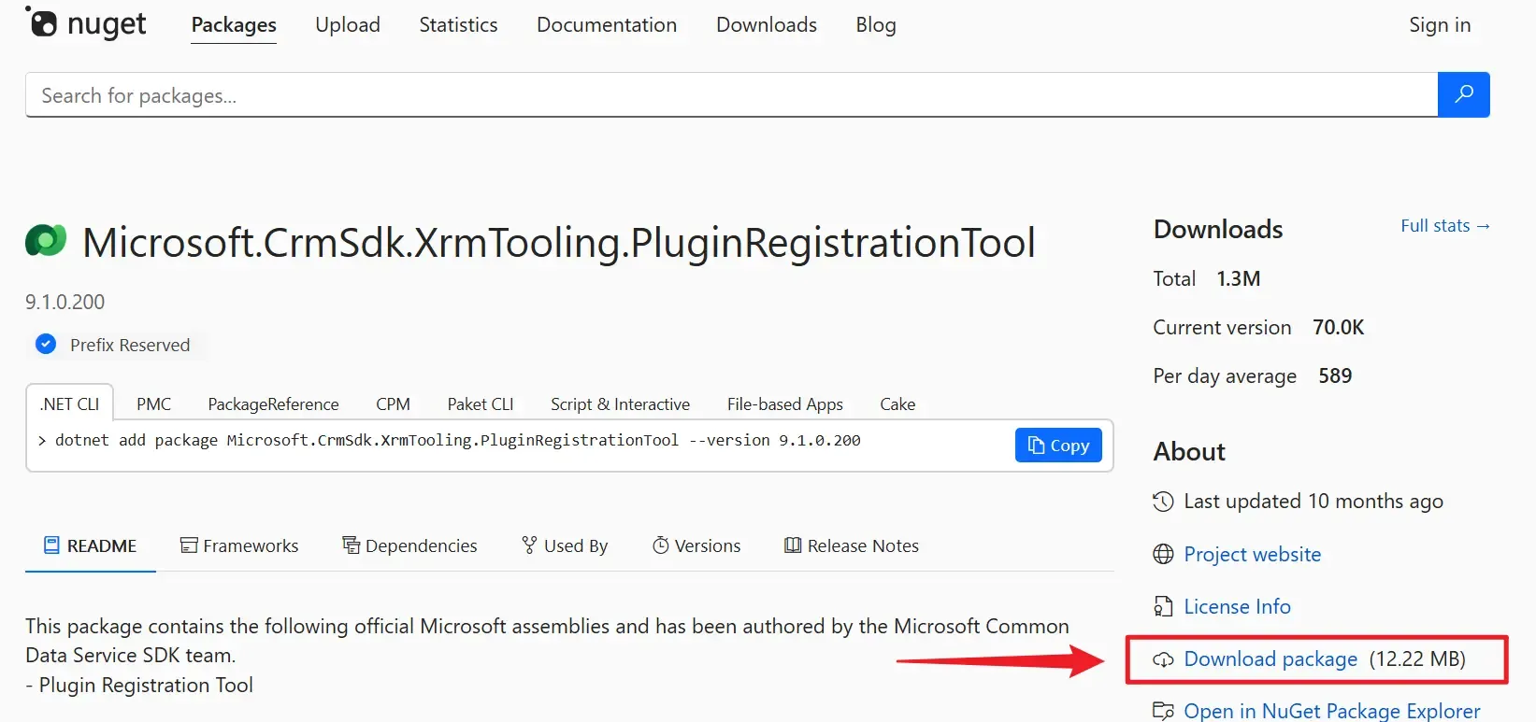1536x722 pixels.
Task: Click the NuGet Package Explorer icon
Action: [x=1163, y=711]
